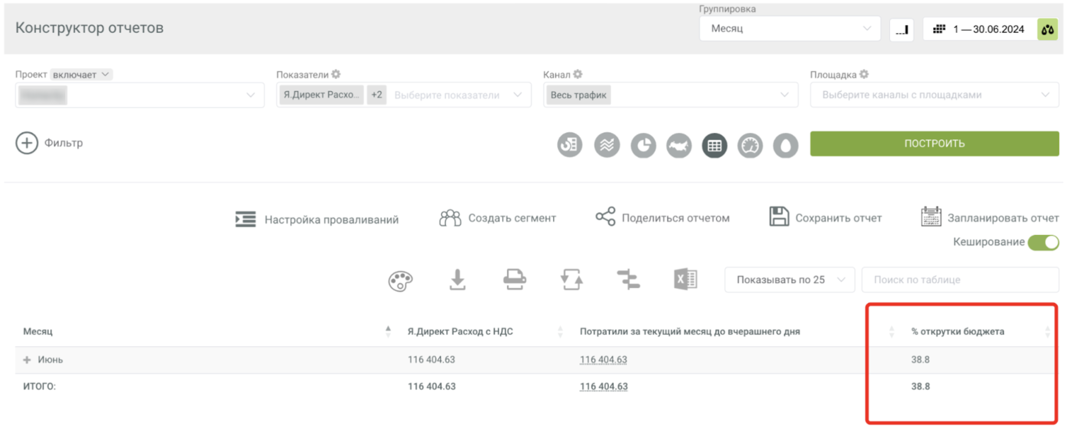Viewport: 1069px width, 433px height.
Task: Toggle the Кеширование switch
Action: [x=1043, y=242]
